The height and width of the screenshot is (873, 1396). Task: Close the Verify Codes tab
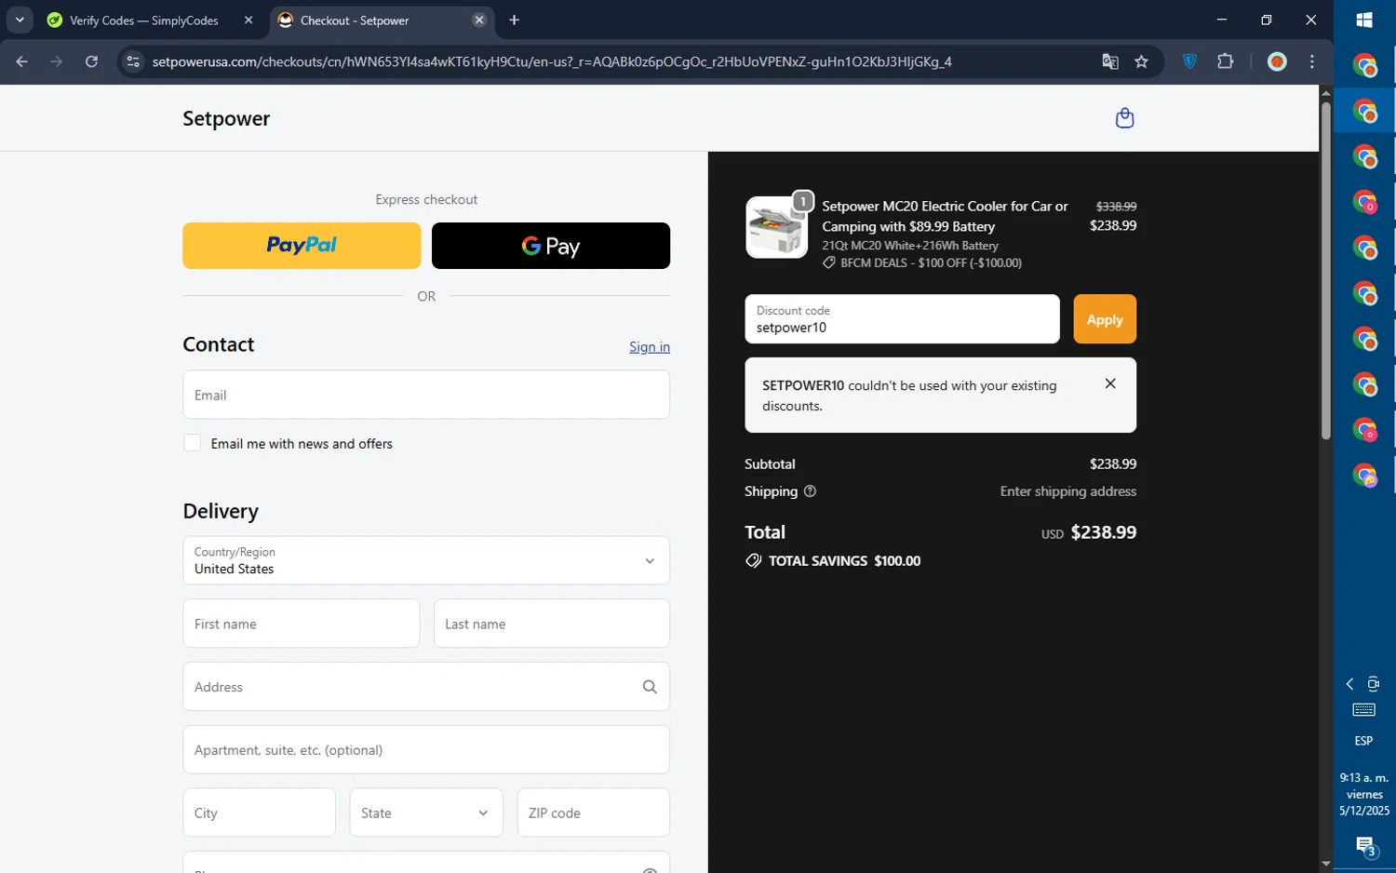(x=248, y=20)
